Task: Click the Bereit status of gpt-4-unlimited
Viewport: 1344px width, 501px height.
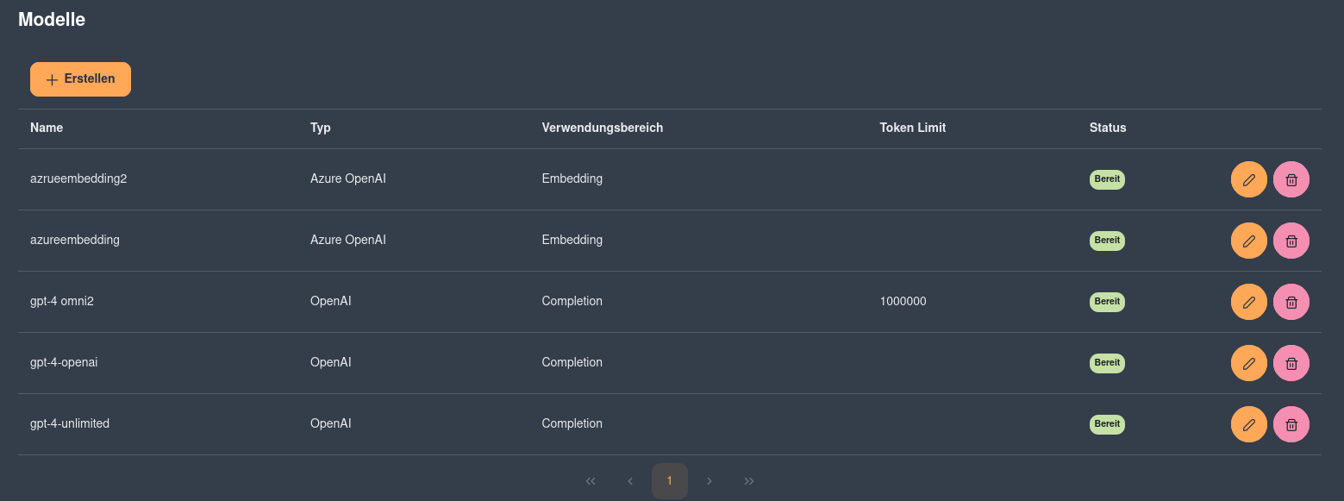Action: [x=1107, y=424]
